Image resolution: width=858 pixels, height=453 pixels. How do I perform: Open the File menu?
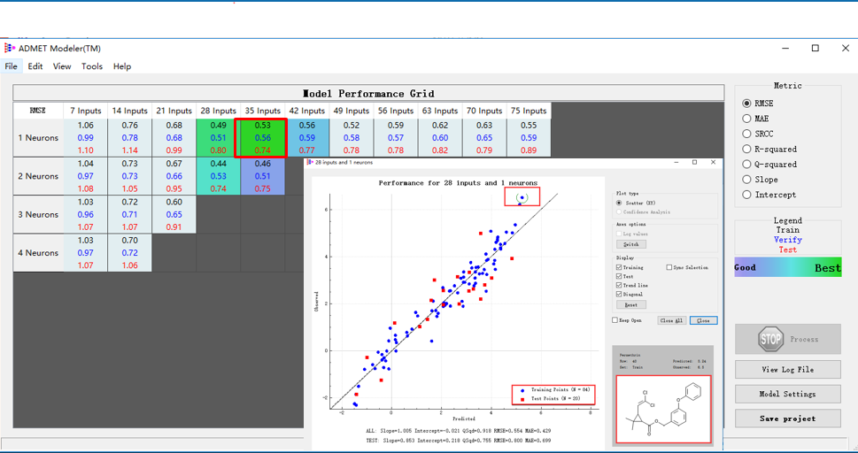coord(11,66)
